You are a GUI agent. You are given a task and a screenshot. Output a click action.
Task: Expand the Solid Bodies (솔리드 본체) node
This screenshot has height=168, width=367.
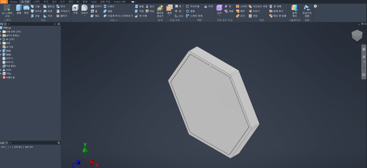click(1, 36)
